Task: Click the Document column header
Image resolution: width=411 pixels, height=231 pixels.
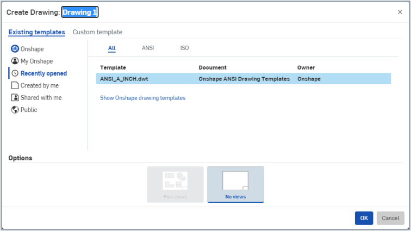Action: (x=213, y=67)
